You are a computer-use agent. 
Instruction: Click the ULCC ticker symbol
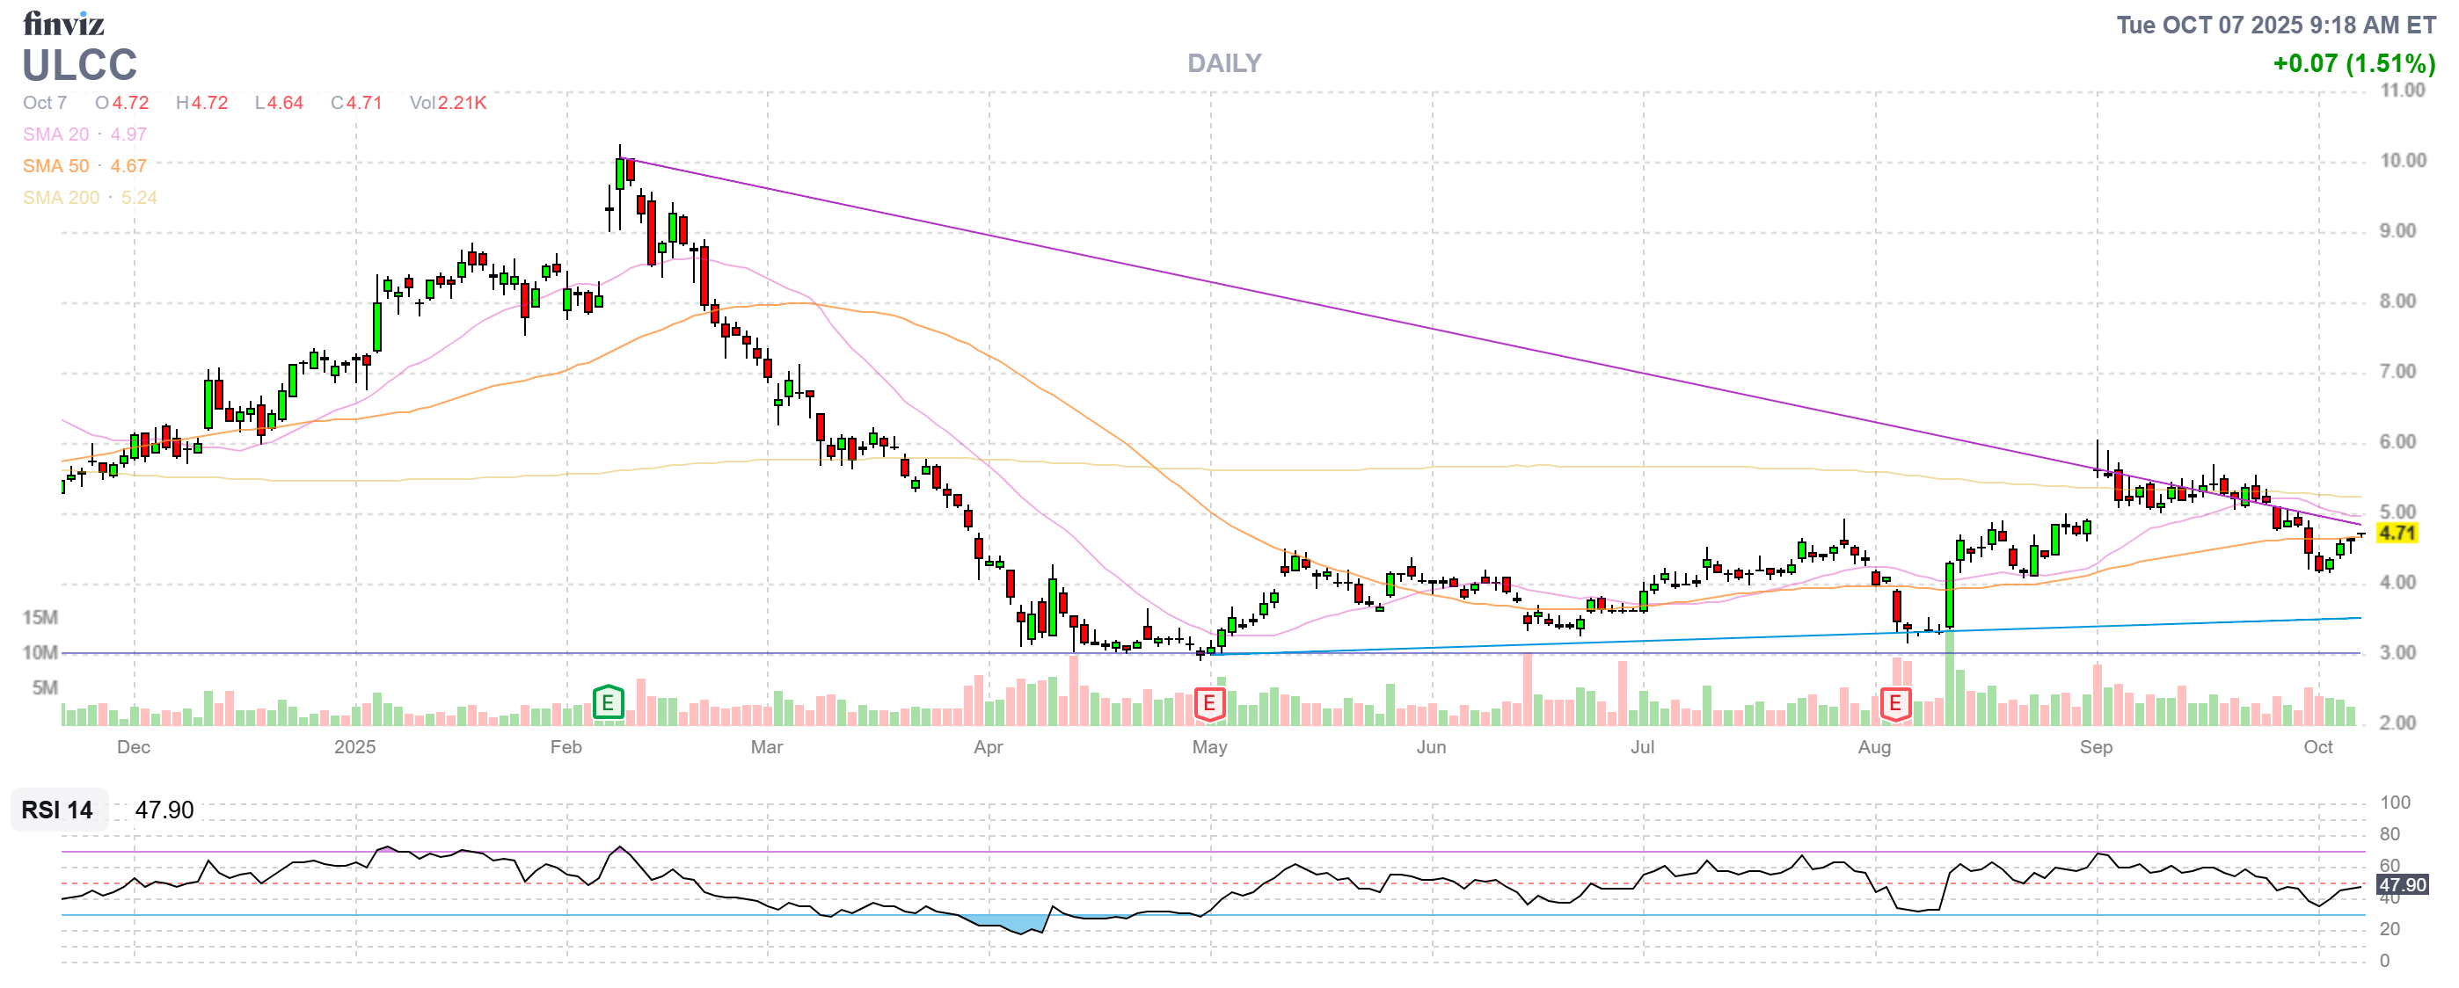(79, 66)
